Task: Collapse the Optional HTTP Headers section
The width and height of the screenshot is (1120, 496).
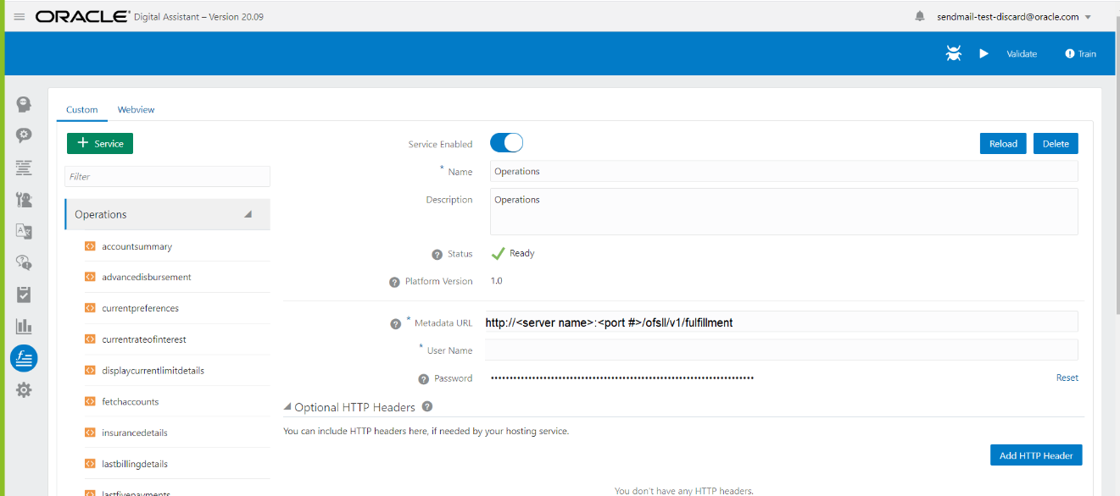Action: pos(287,407)
